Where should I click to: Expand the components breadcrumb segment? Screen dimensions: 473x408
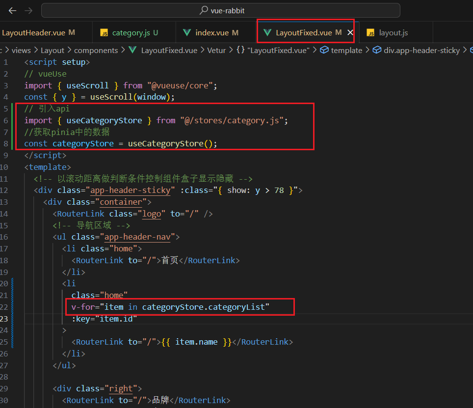point(96,50)
